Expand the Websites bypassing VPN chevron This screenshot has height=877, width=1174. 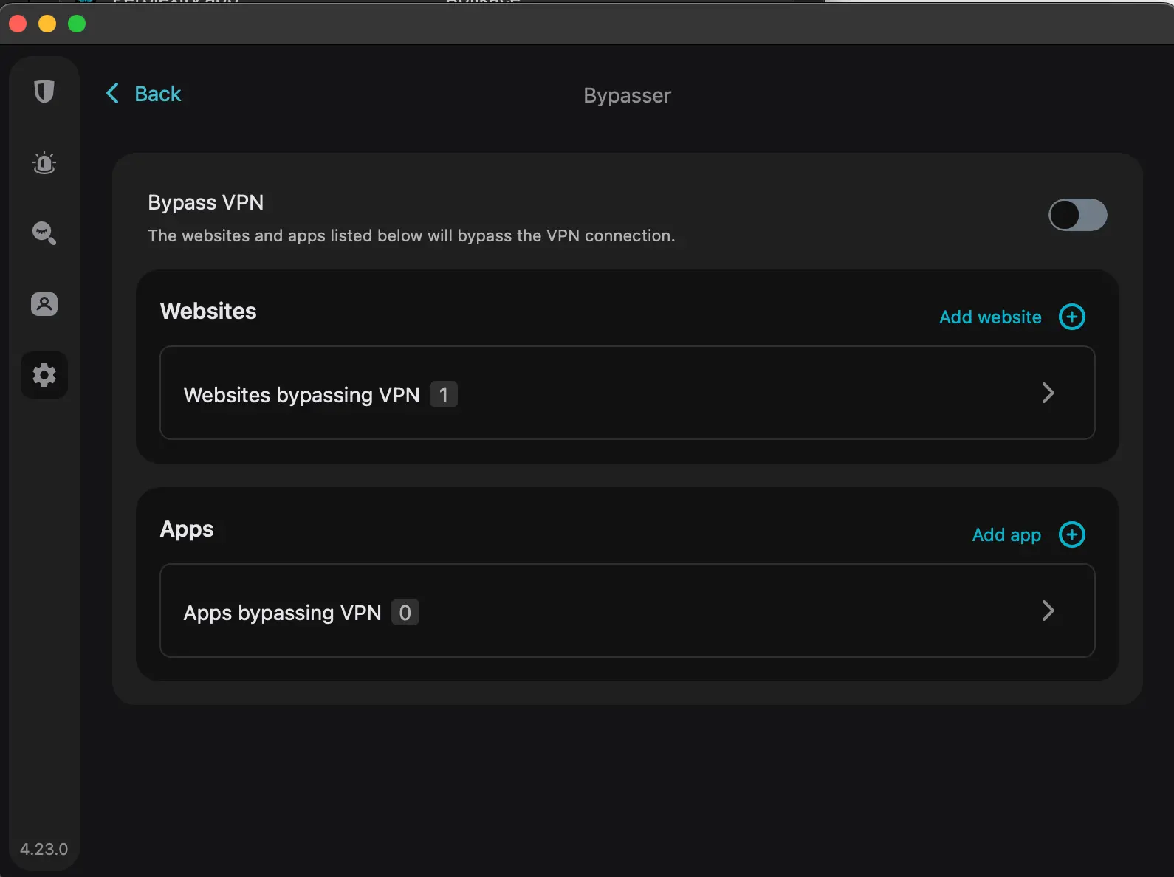[x=1048, y=393]
